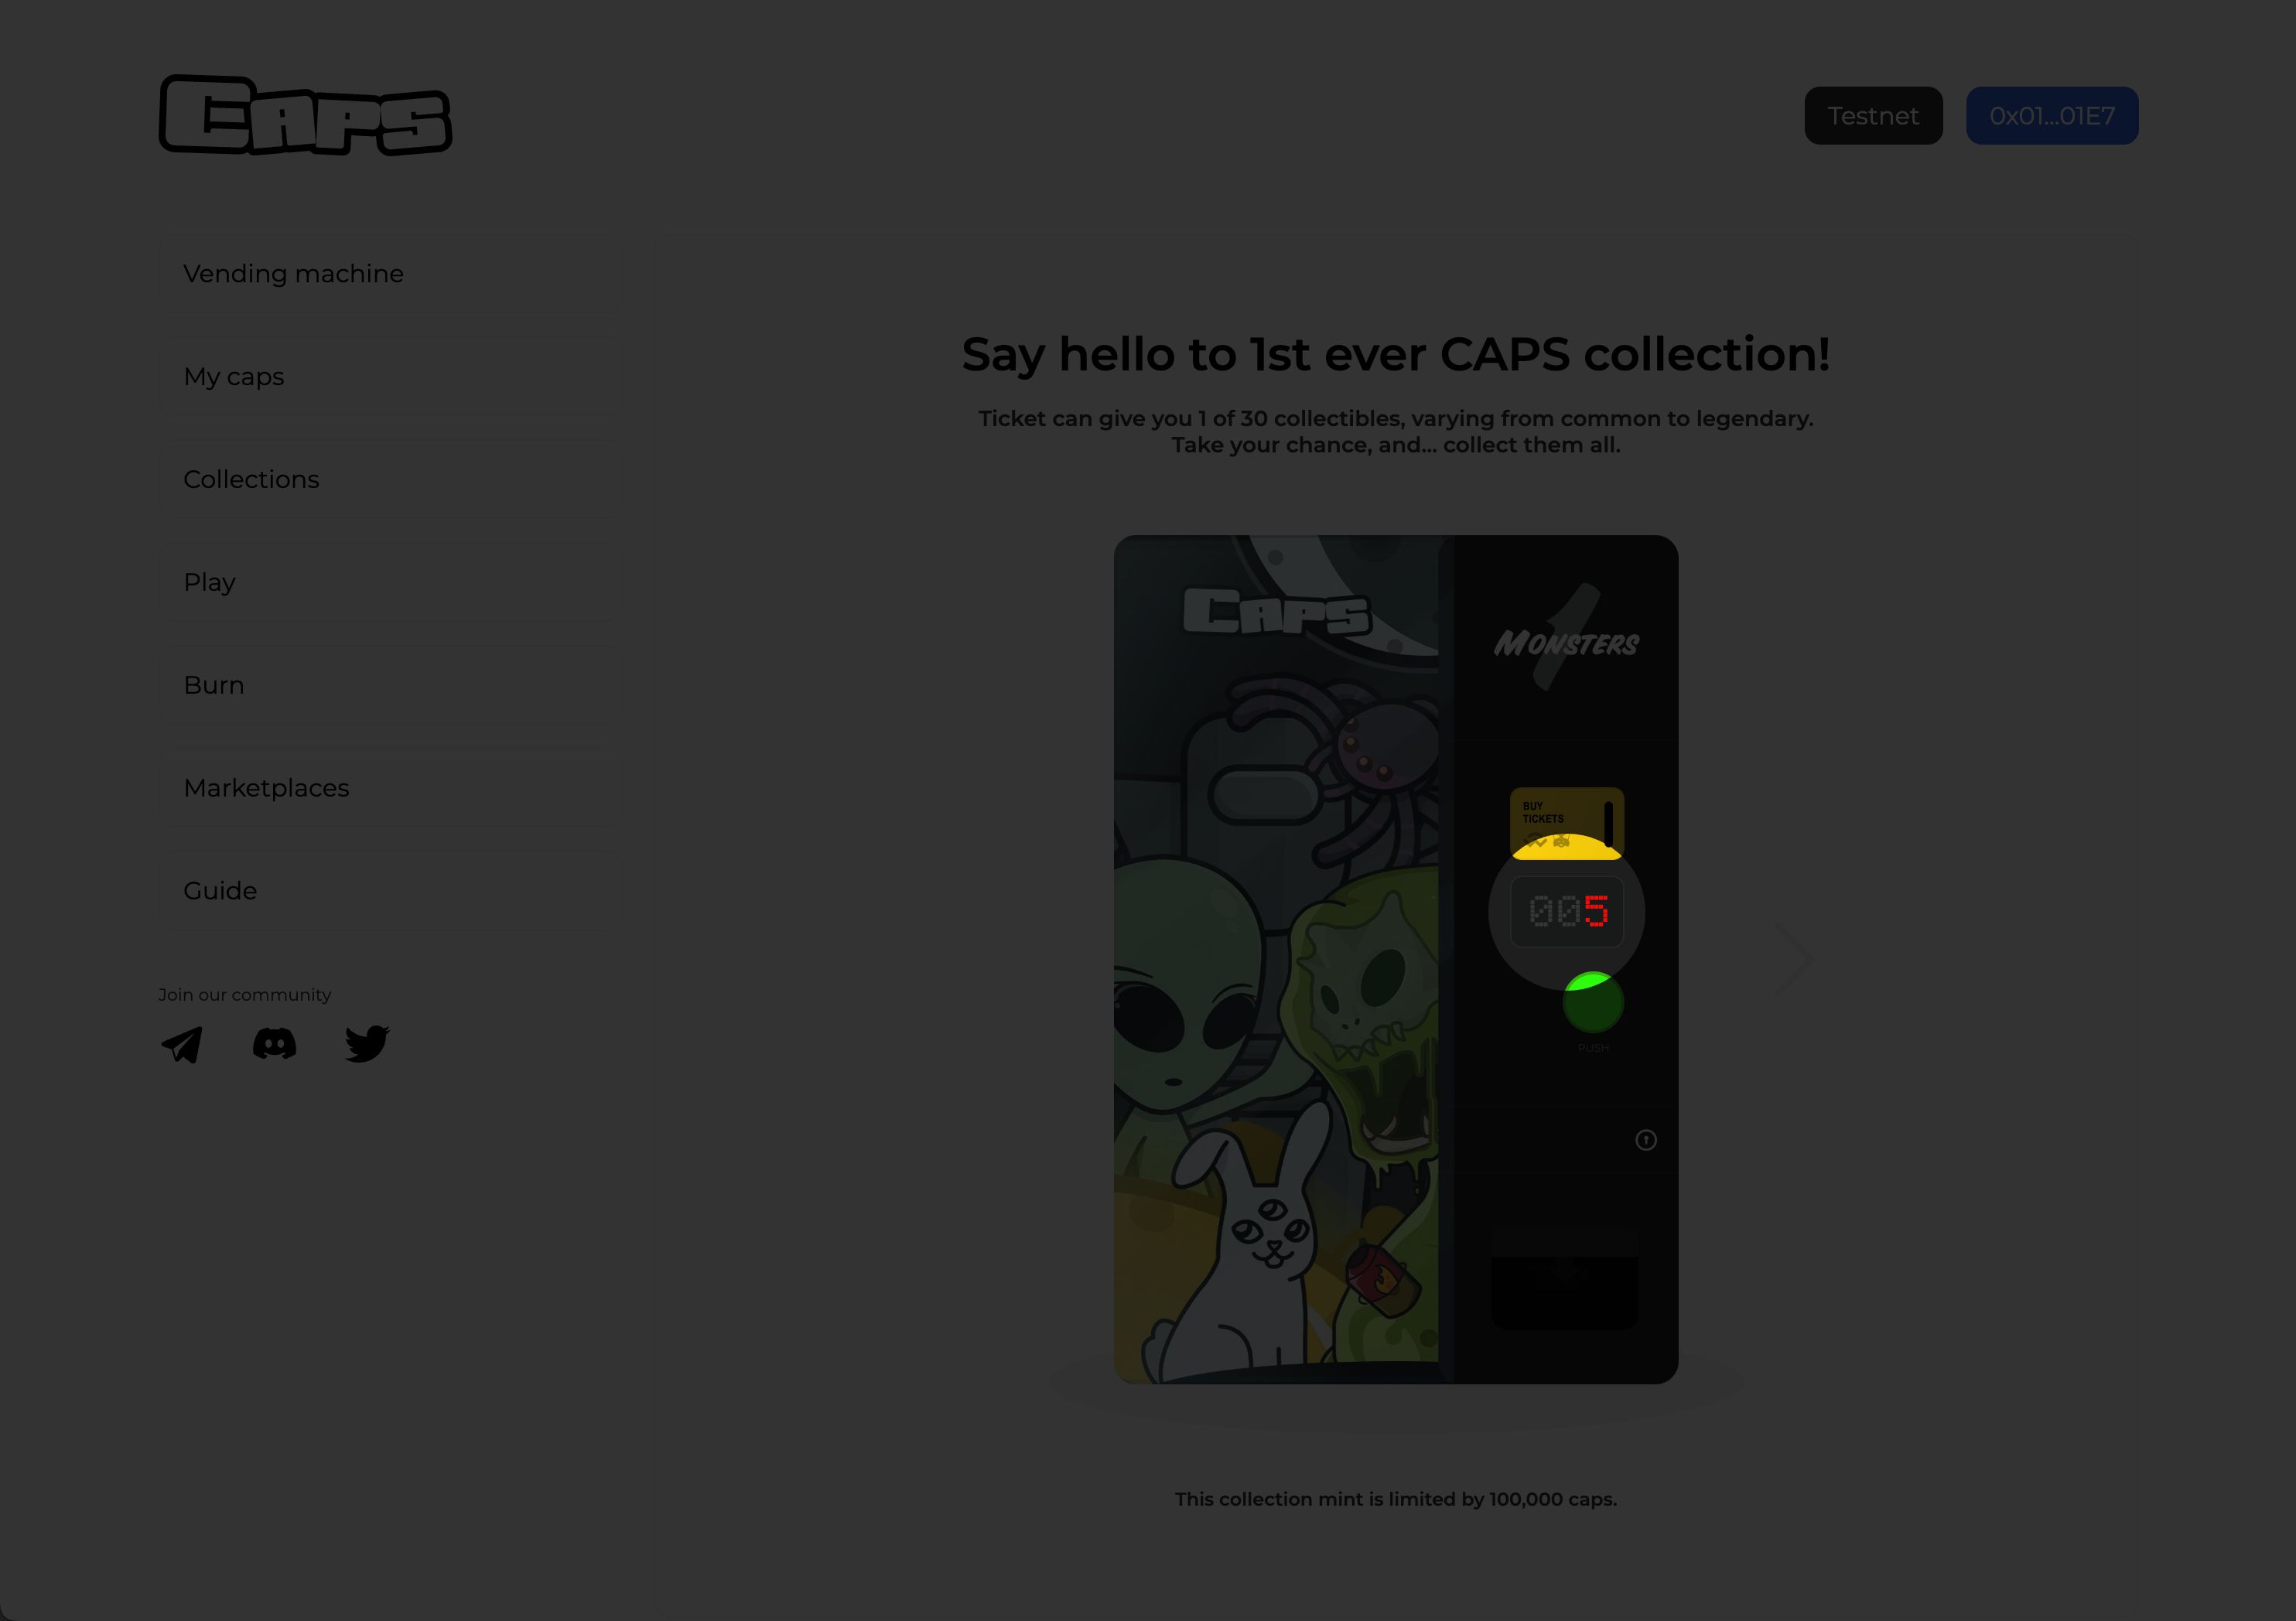Click the numeric counter display showing 005
2296x1621 pixels.
tap(1567, 910)
